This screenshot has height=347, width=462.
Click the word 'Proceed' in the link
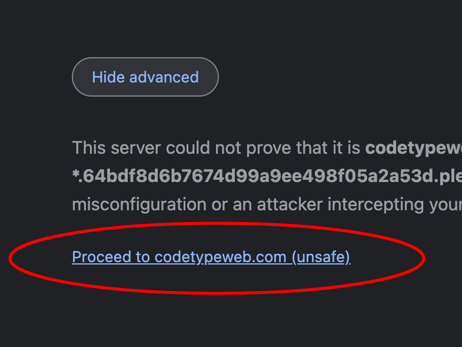[102, 256]
